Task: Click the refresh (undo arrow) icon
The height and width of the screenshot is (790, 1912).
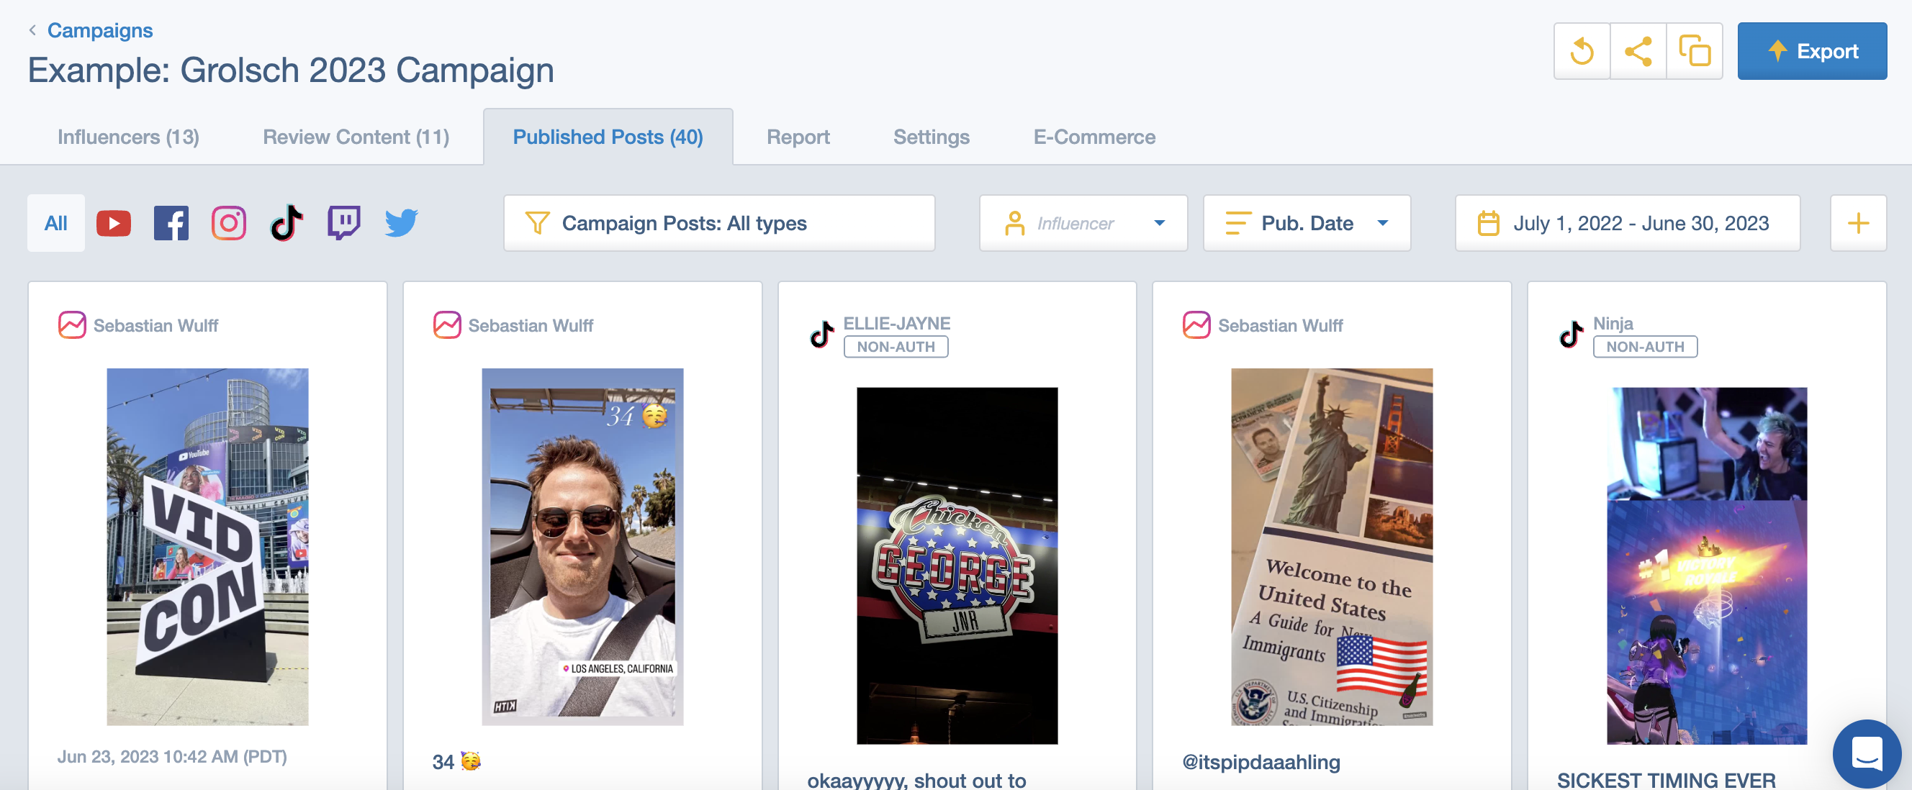Action: point(1582,51)
